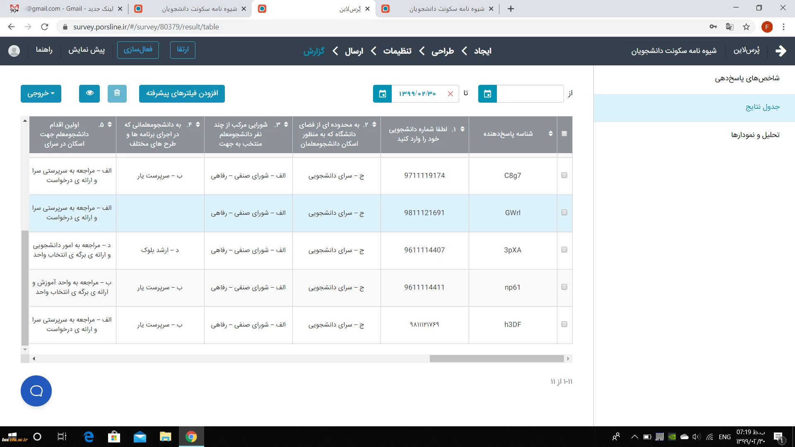Open the end date calendar picker
Screen dimensions: 795x447
click(x=382, y=94)
